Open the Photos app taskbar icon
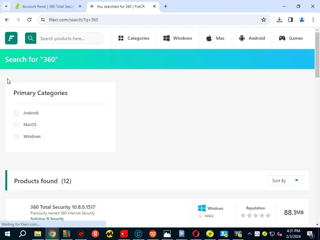The width and height of the screenshot is (320, 240). click(x=167, y=234)
